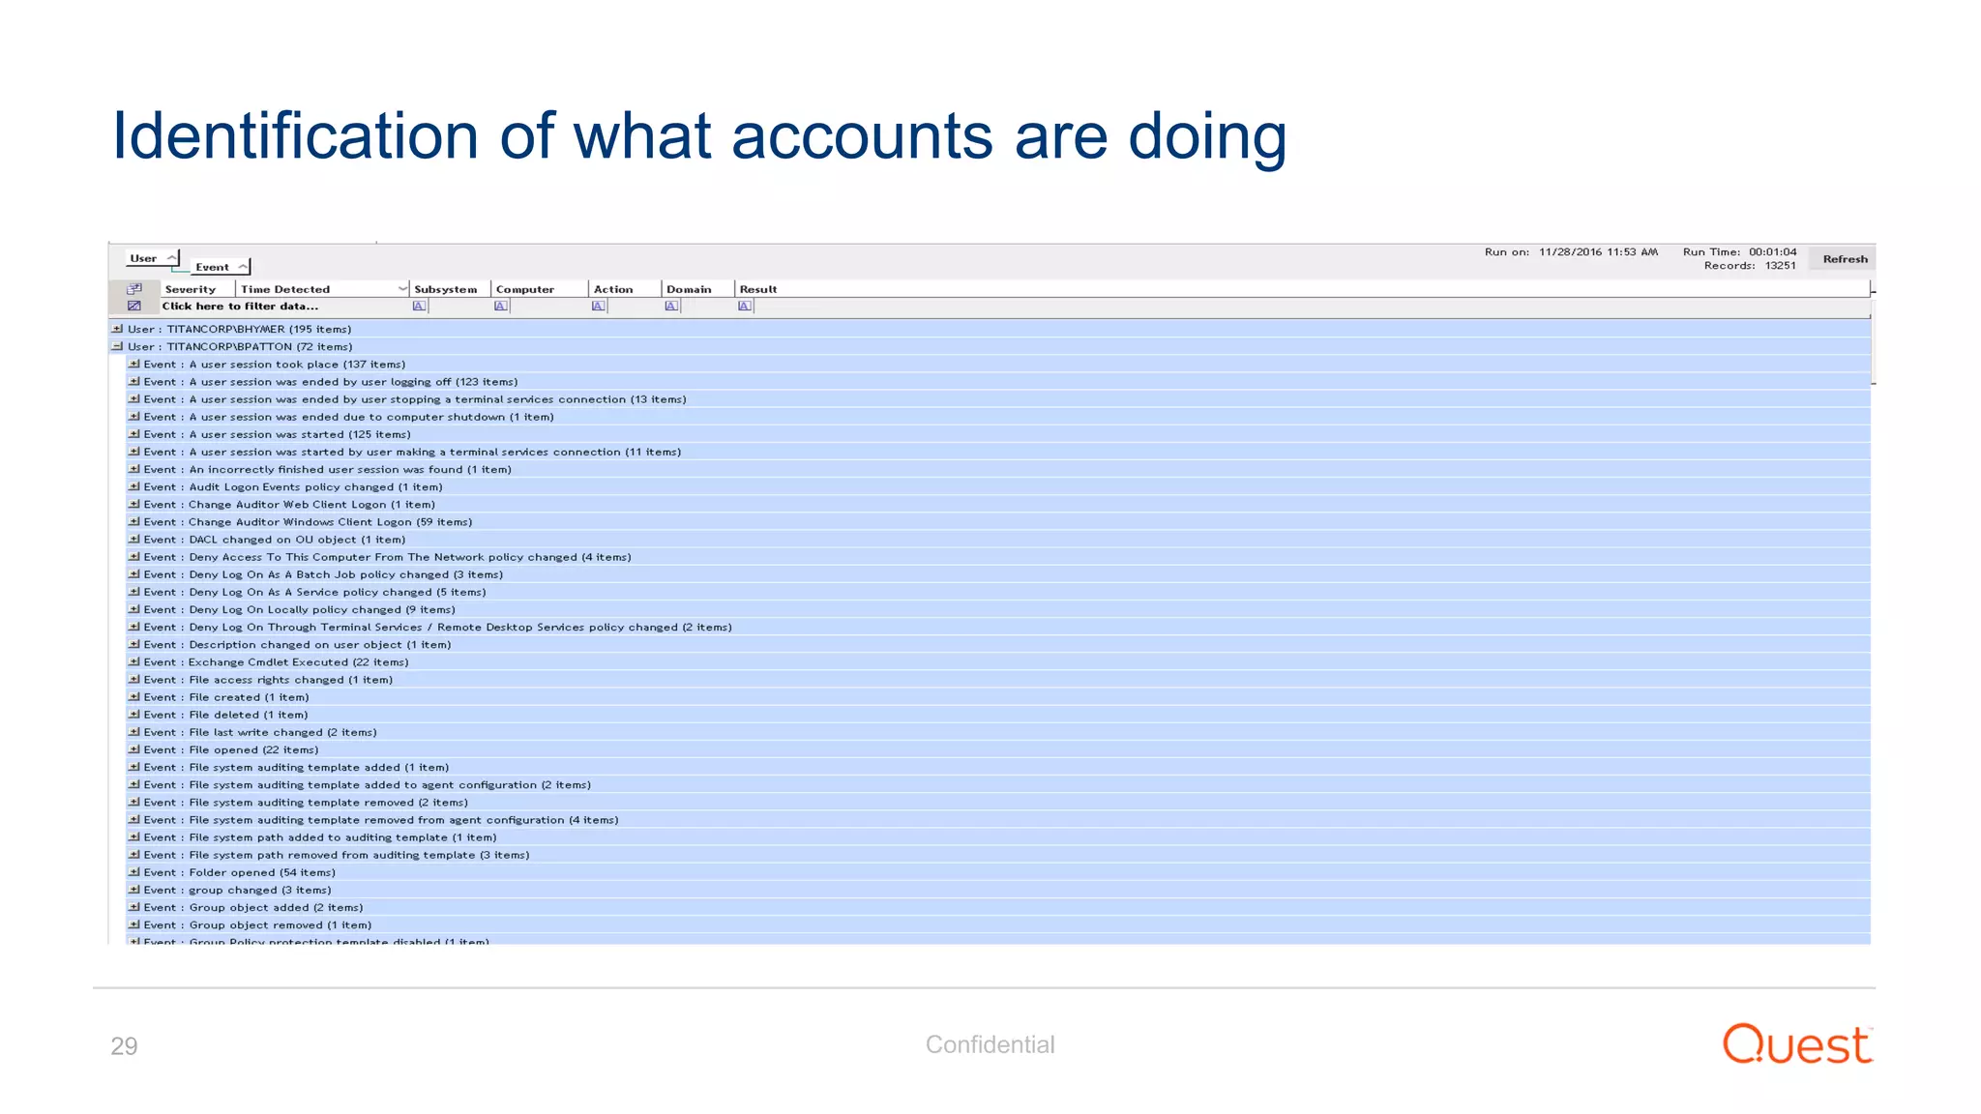This screenshot has height=1114, width=1981.
Task: Click the 'Records: 13251' count text
Action: click(x=1750, y=266)
